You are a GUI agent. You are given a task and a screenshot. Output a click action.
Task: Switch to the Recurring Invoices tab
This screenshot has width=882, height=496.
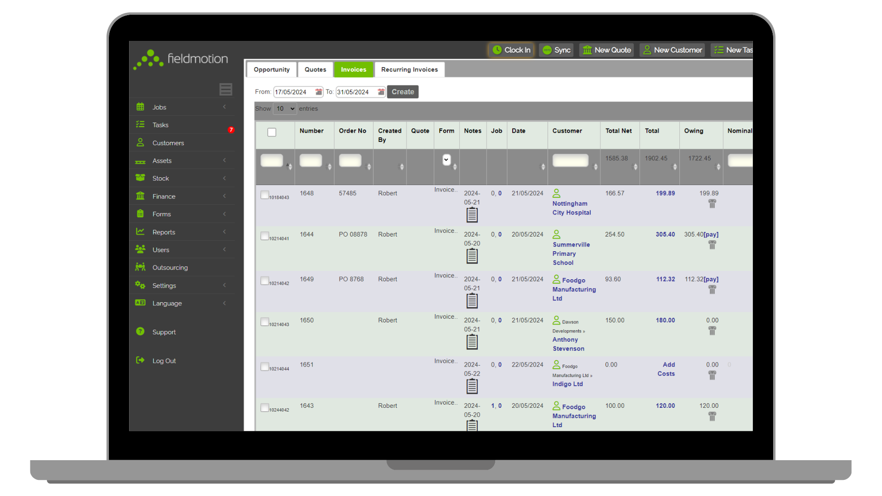pos(409,69)
